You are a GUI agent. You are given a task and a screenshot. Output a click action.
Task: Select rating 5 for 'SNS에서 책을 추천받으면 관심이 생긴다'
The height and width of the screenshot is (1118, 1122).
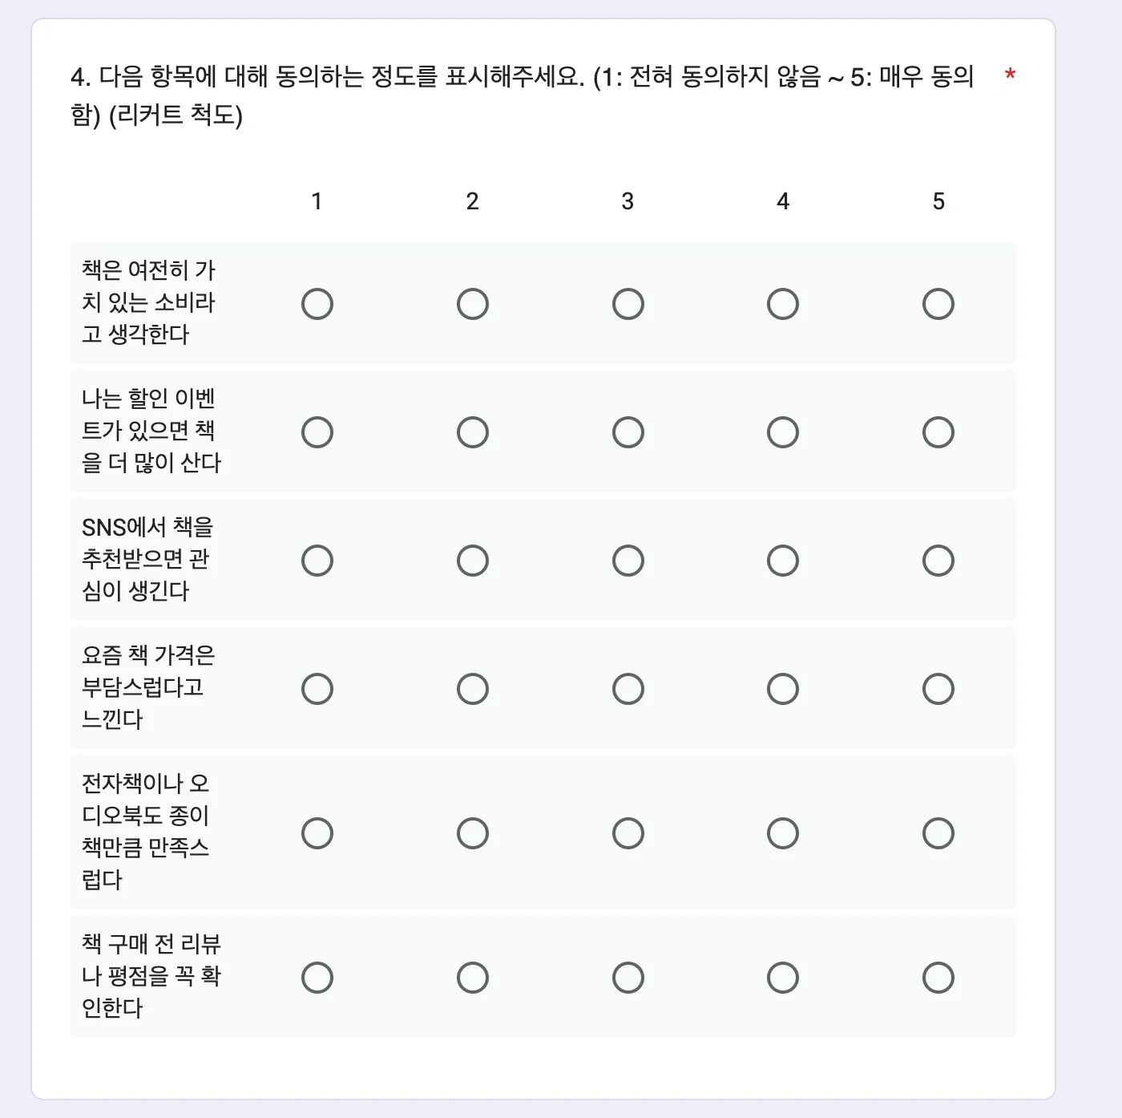click(x=938, y=560)
